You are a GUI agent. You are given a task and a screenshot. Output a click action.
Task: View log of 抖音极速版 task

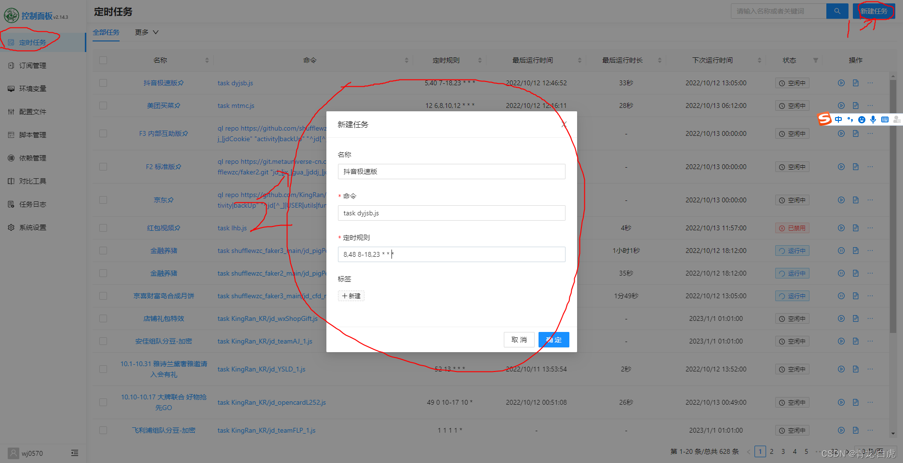[856, 83]
